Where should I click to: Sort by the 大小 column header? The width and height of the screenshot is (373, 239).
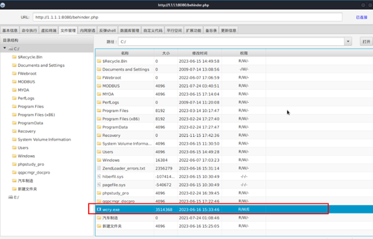pyautogui.click(x=166, y=53)
